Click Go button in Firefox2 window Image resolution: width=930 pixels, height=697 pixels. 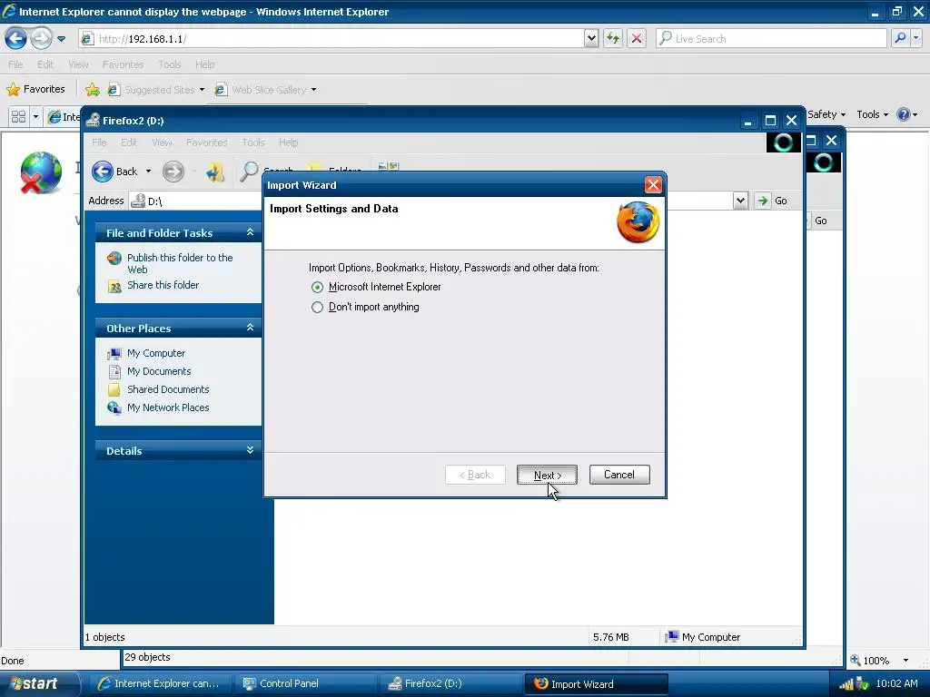pos(772,201)
